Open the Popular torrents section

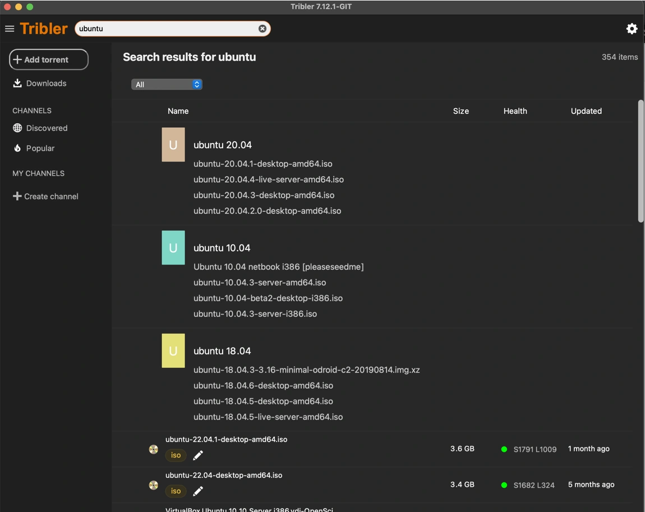[x=34, y=148]
